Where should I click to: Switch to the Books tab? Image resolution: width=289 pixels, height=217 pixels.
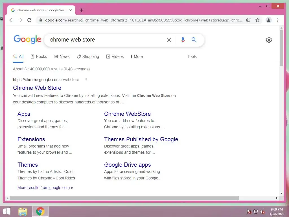[x=39, y=57]
